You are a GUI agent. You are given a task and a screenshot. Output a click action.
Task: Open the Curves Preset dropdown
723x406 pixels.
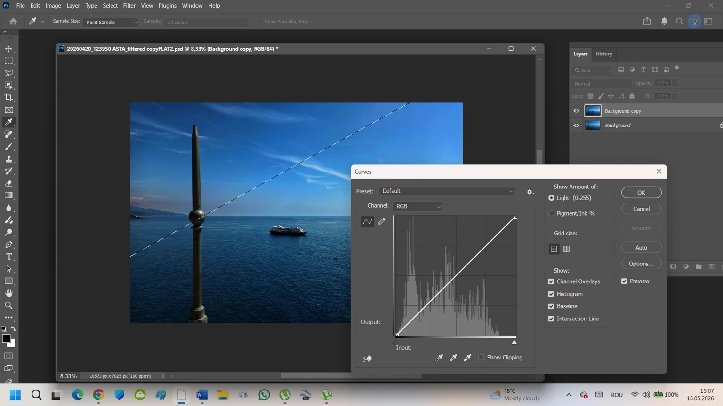(447, 191)
